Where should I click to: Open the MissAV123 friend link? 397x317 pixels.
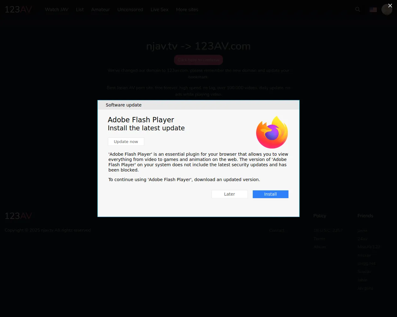[x=368, y=247]
